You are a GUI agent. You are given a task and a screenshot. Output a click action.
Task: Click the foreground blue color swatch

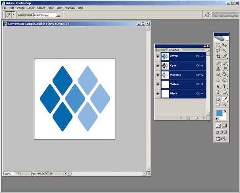click(219, 113)
